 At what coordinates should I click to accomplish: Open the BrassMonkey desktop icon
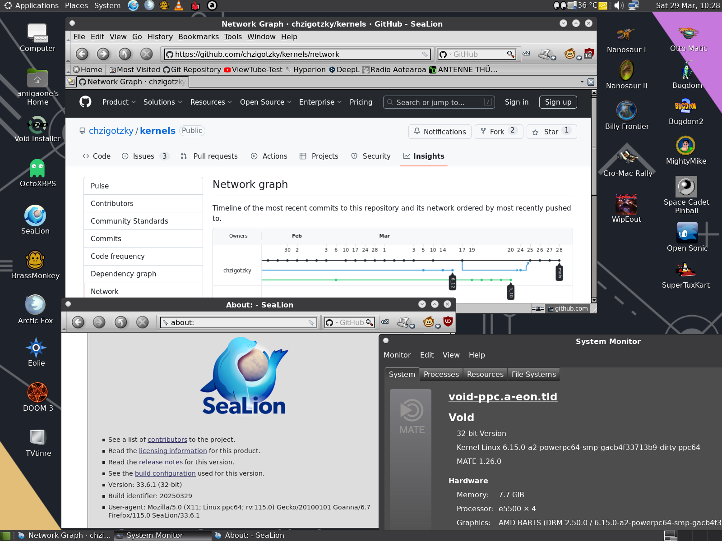pos(36,265)
